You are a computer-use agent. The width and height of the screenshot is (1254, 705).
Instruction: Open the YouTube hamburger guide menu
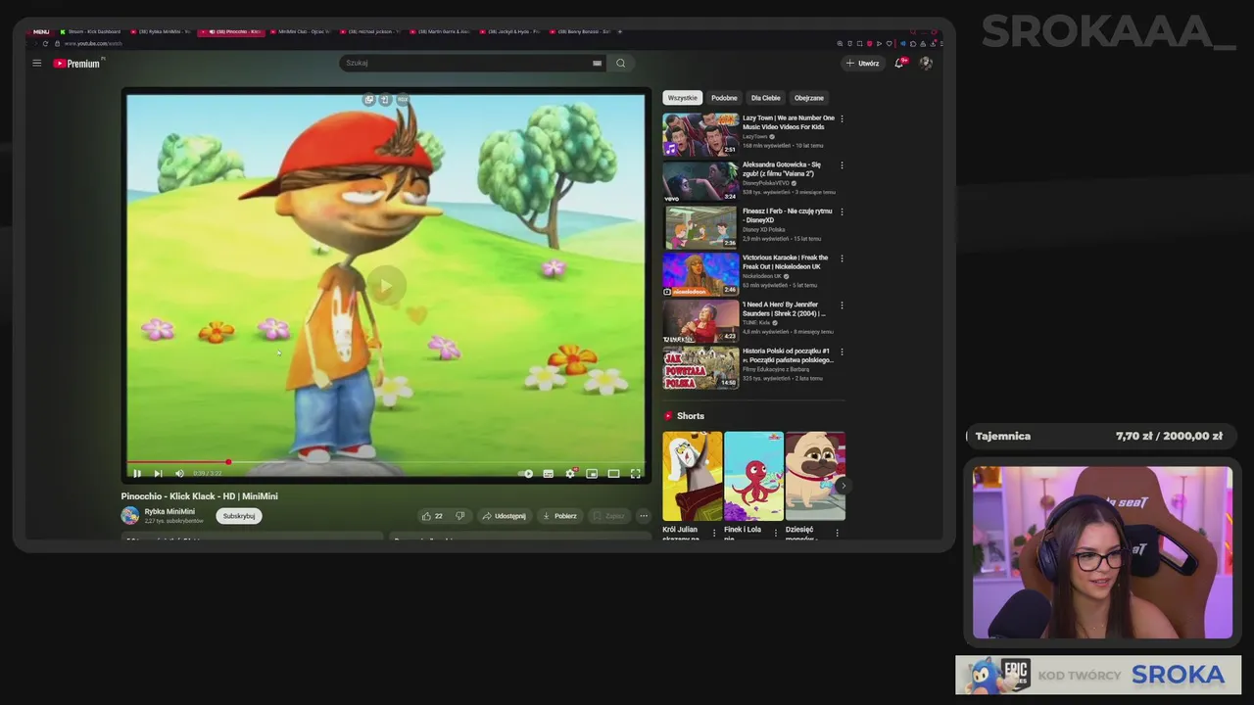(x=36, y=64)
